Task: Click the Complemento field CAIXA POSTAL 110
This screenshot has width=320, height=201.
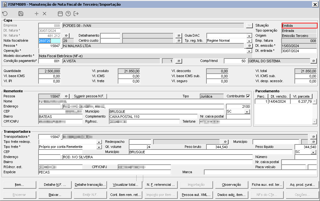Action: pos(153,117)
